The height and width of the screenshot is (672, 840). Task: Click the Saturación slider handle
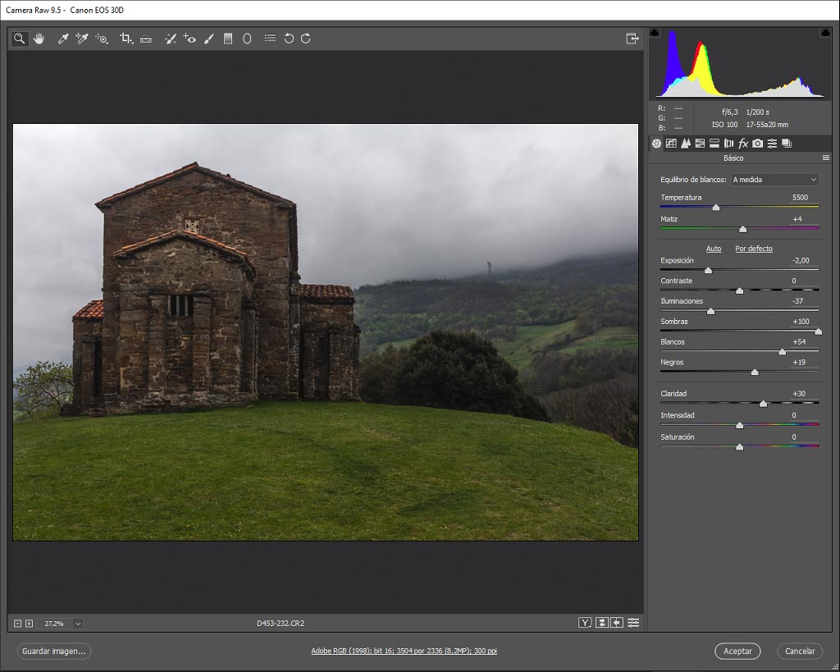[x=739, y=447]
